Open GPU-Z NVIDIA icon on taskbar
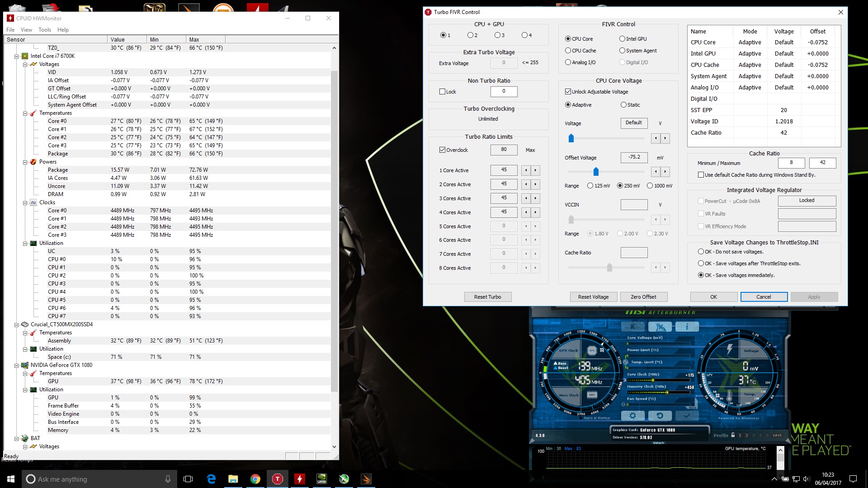 [x=321, y=479]
